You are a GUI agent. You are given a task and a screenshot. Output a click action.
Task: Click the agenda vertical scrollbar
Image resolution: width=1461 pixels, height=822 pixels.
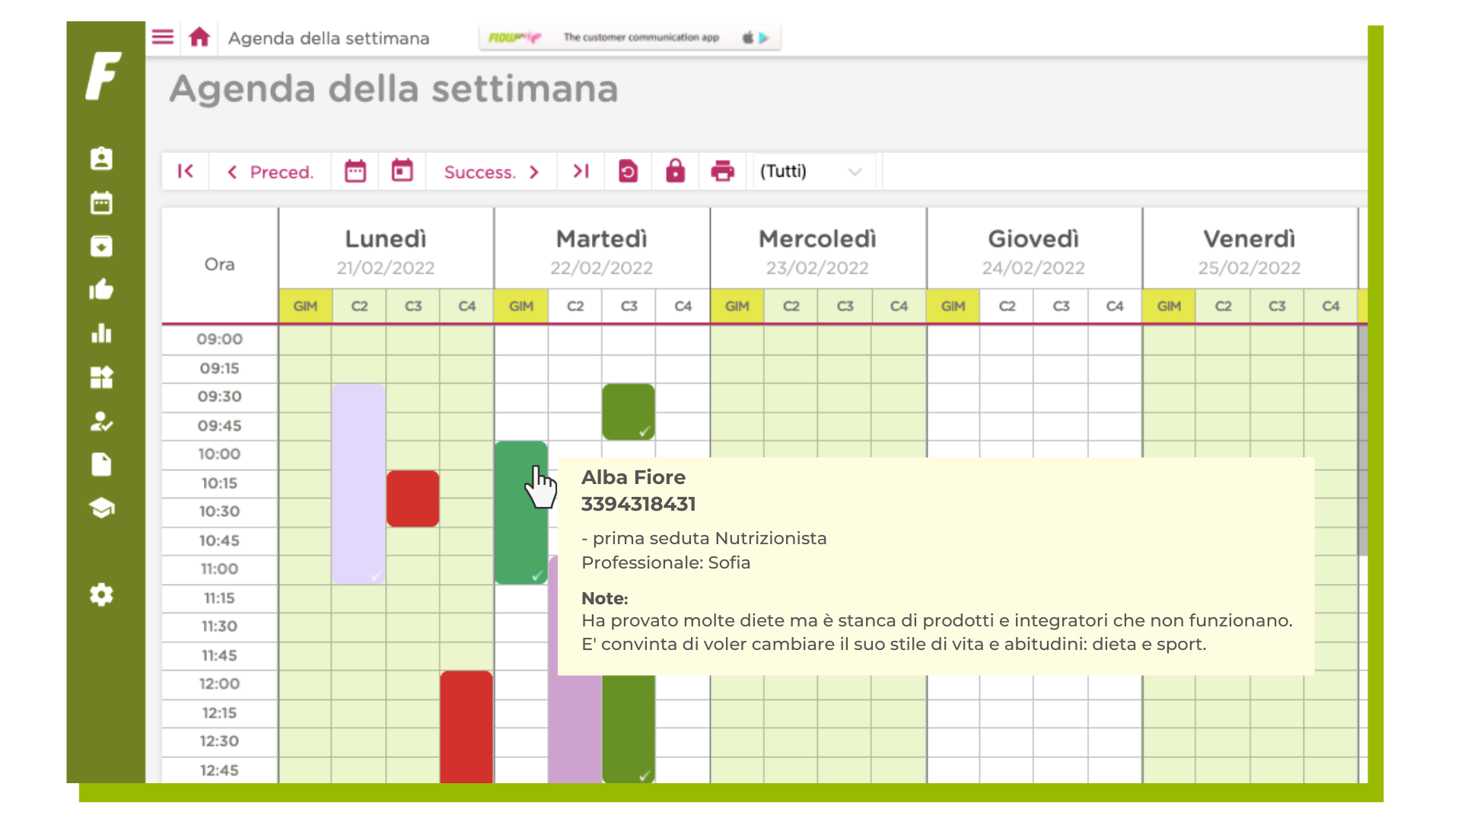[x=1362, y=441]
